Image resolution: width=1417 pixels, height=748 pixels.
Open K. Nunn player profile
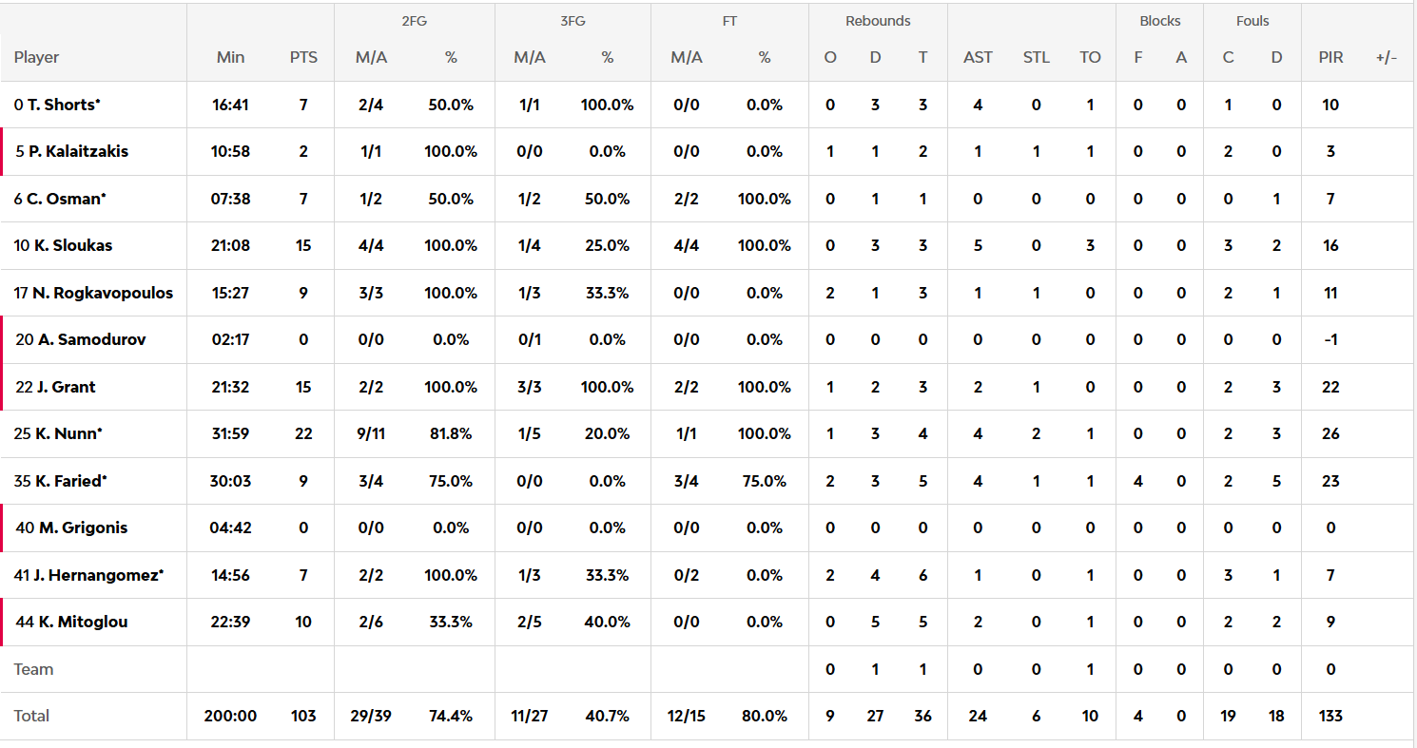68,433
